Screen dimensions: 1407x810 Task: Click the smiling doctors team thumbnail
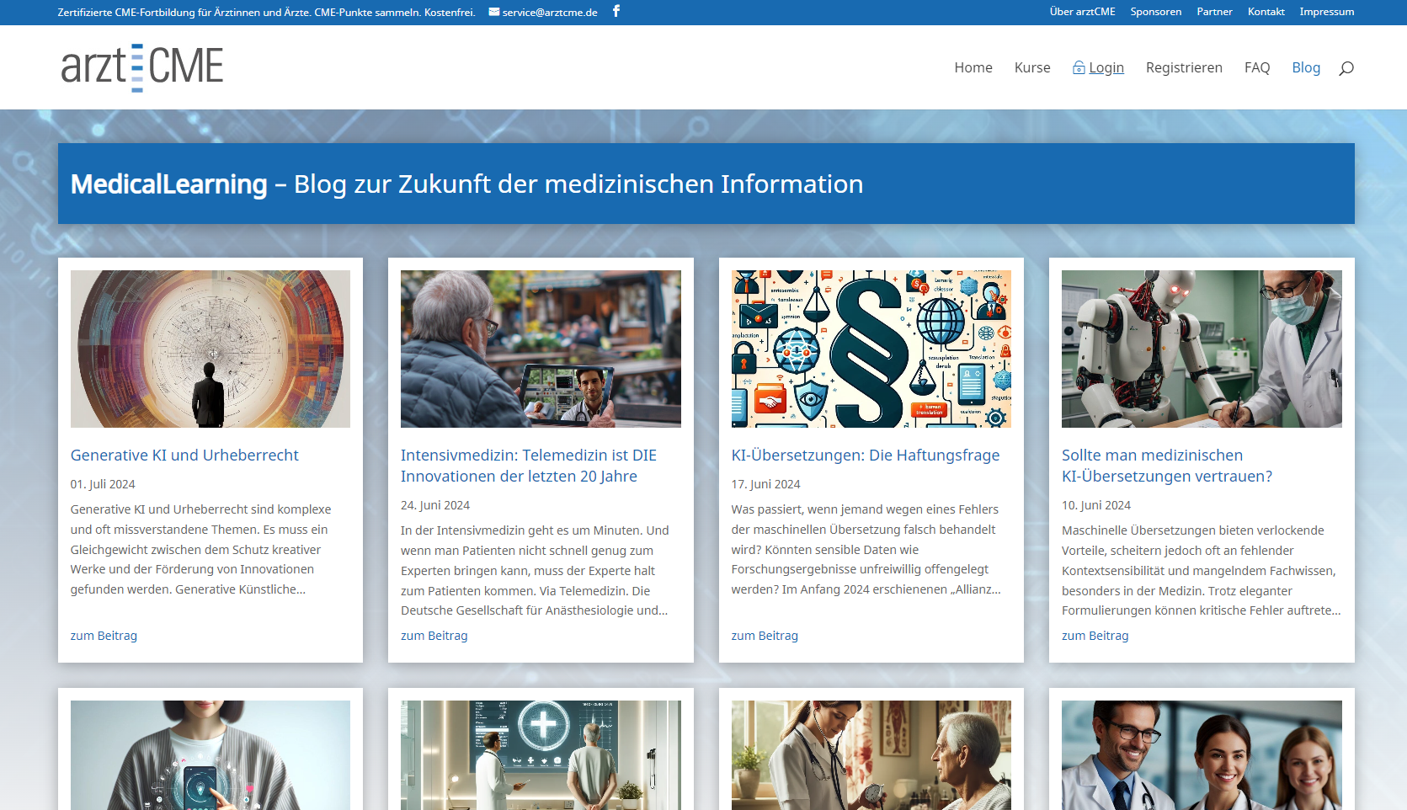pos(1202,755)
